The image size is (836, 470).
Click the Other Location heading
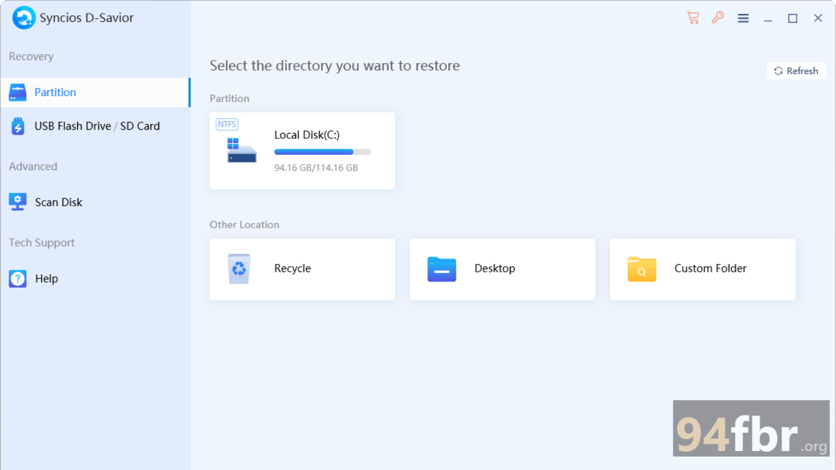point(244,225)
